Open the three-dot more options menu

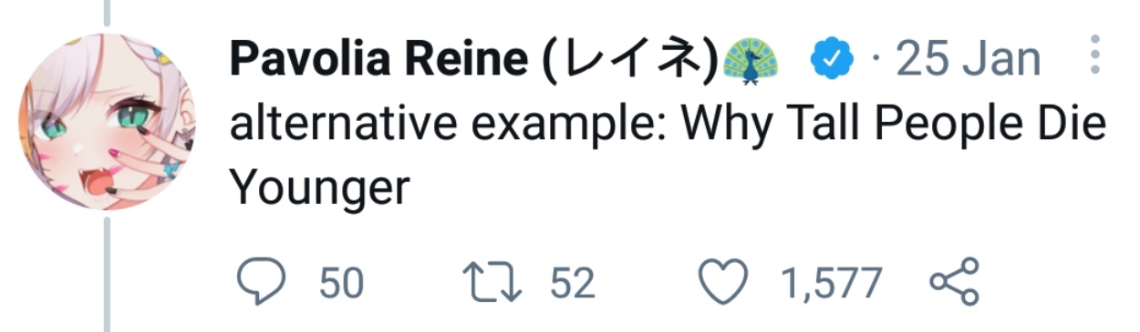(x=1095, y=56)
